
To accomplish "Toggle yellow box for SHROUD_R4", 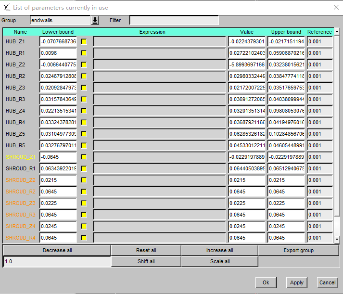I will point(84,238).
